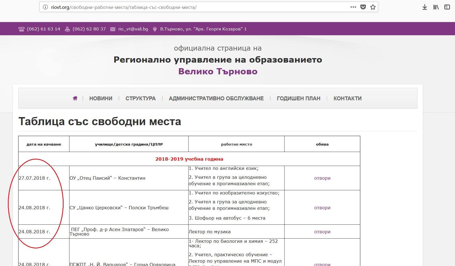Open отвори link for ОУ Отец Паисий
Screen dimensions: 455x266
coord(322,178)
